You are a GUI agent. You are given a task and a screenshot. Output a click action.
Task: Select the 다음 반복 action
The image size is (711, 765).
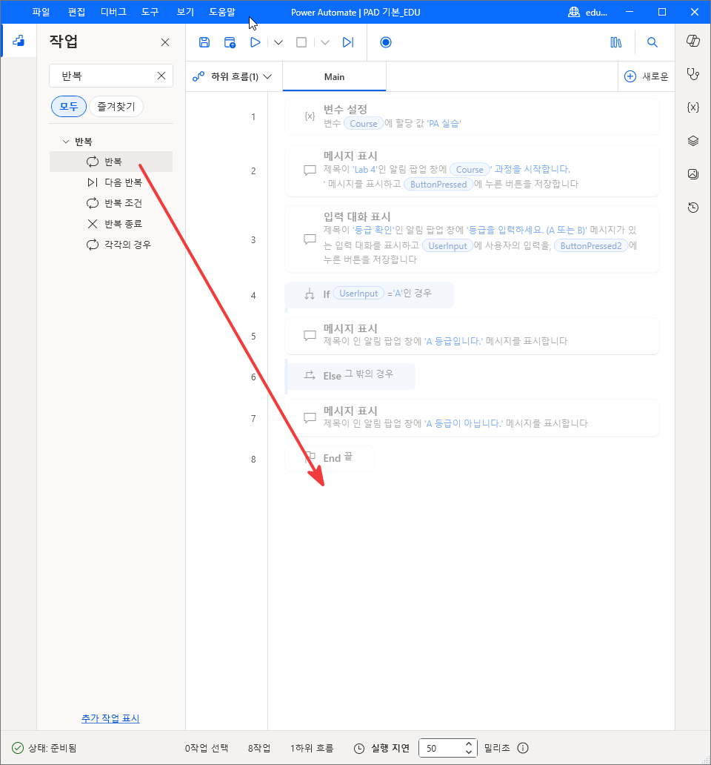[x=111, y=182]
